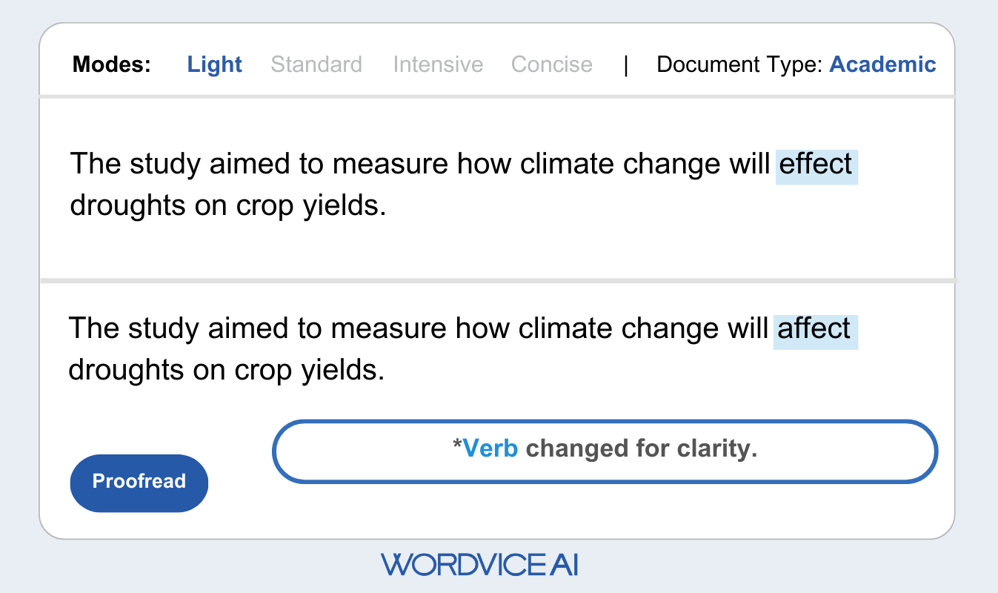Click "crop yields" in the original sentence
The image size is (998, 593).
click(x=310, y=205)
